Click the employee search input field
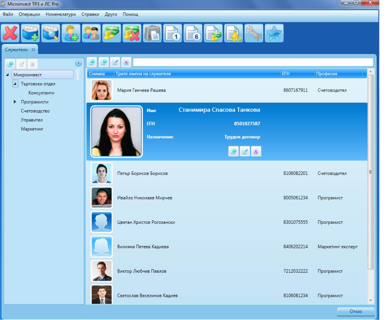 point(252,62)
